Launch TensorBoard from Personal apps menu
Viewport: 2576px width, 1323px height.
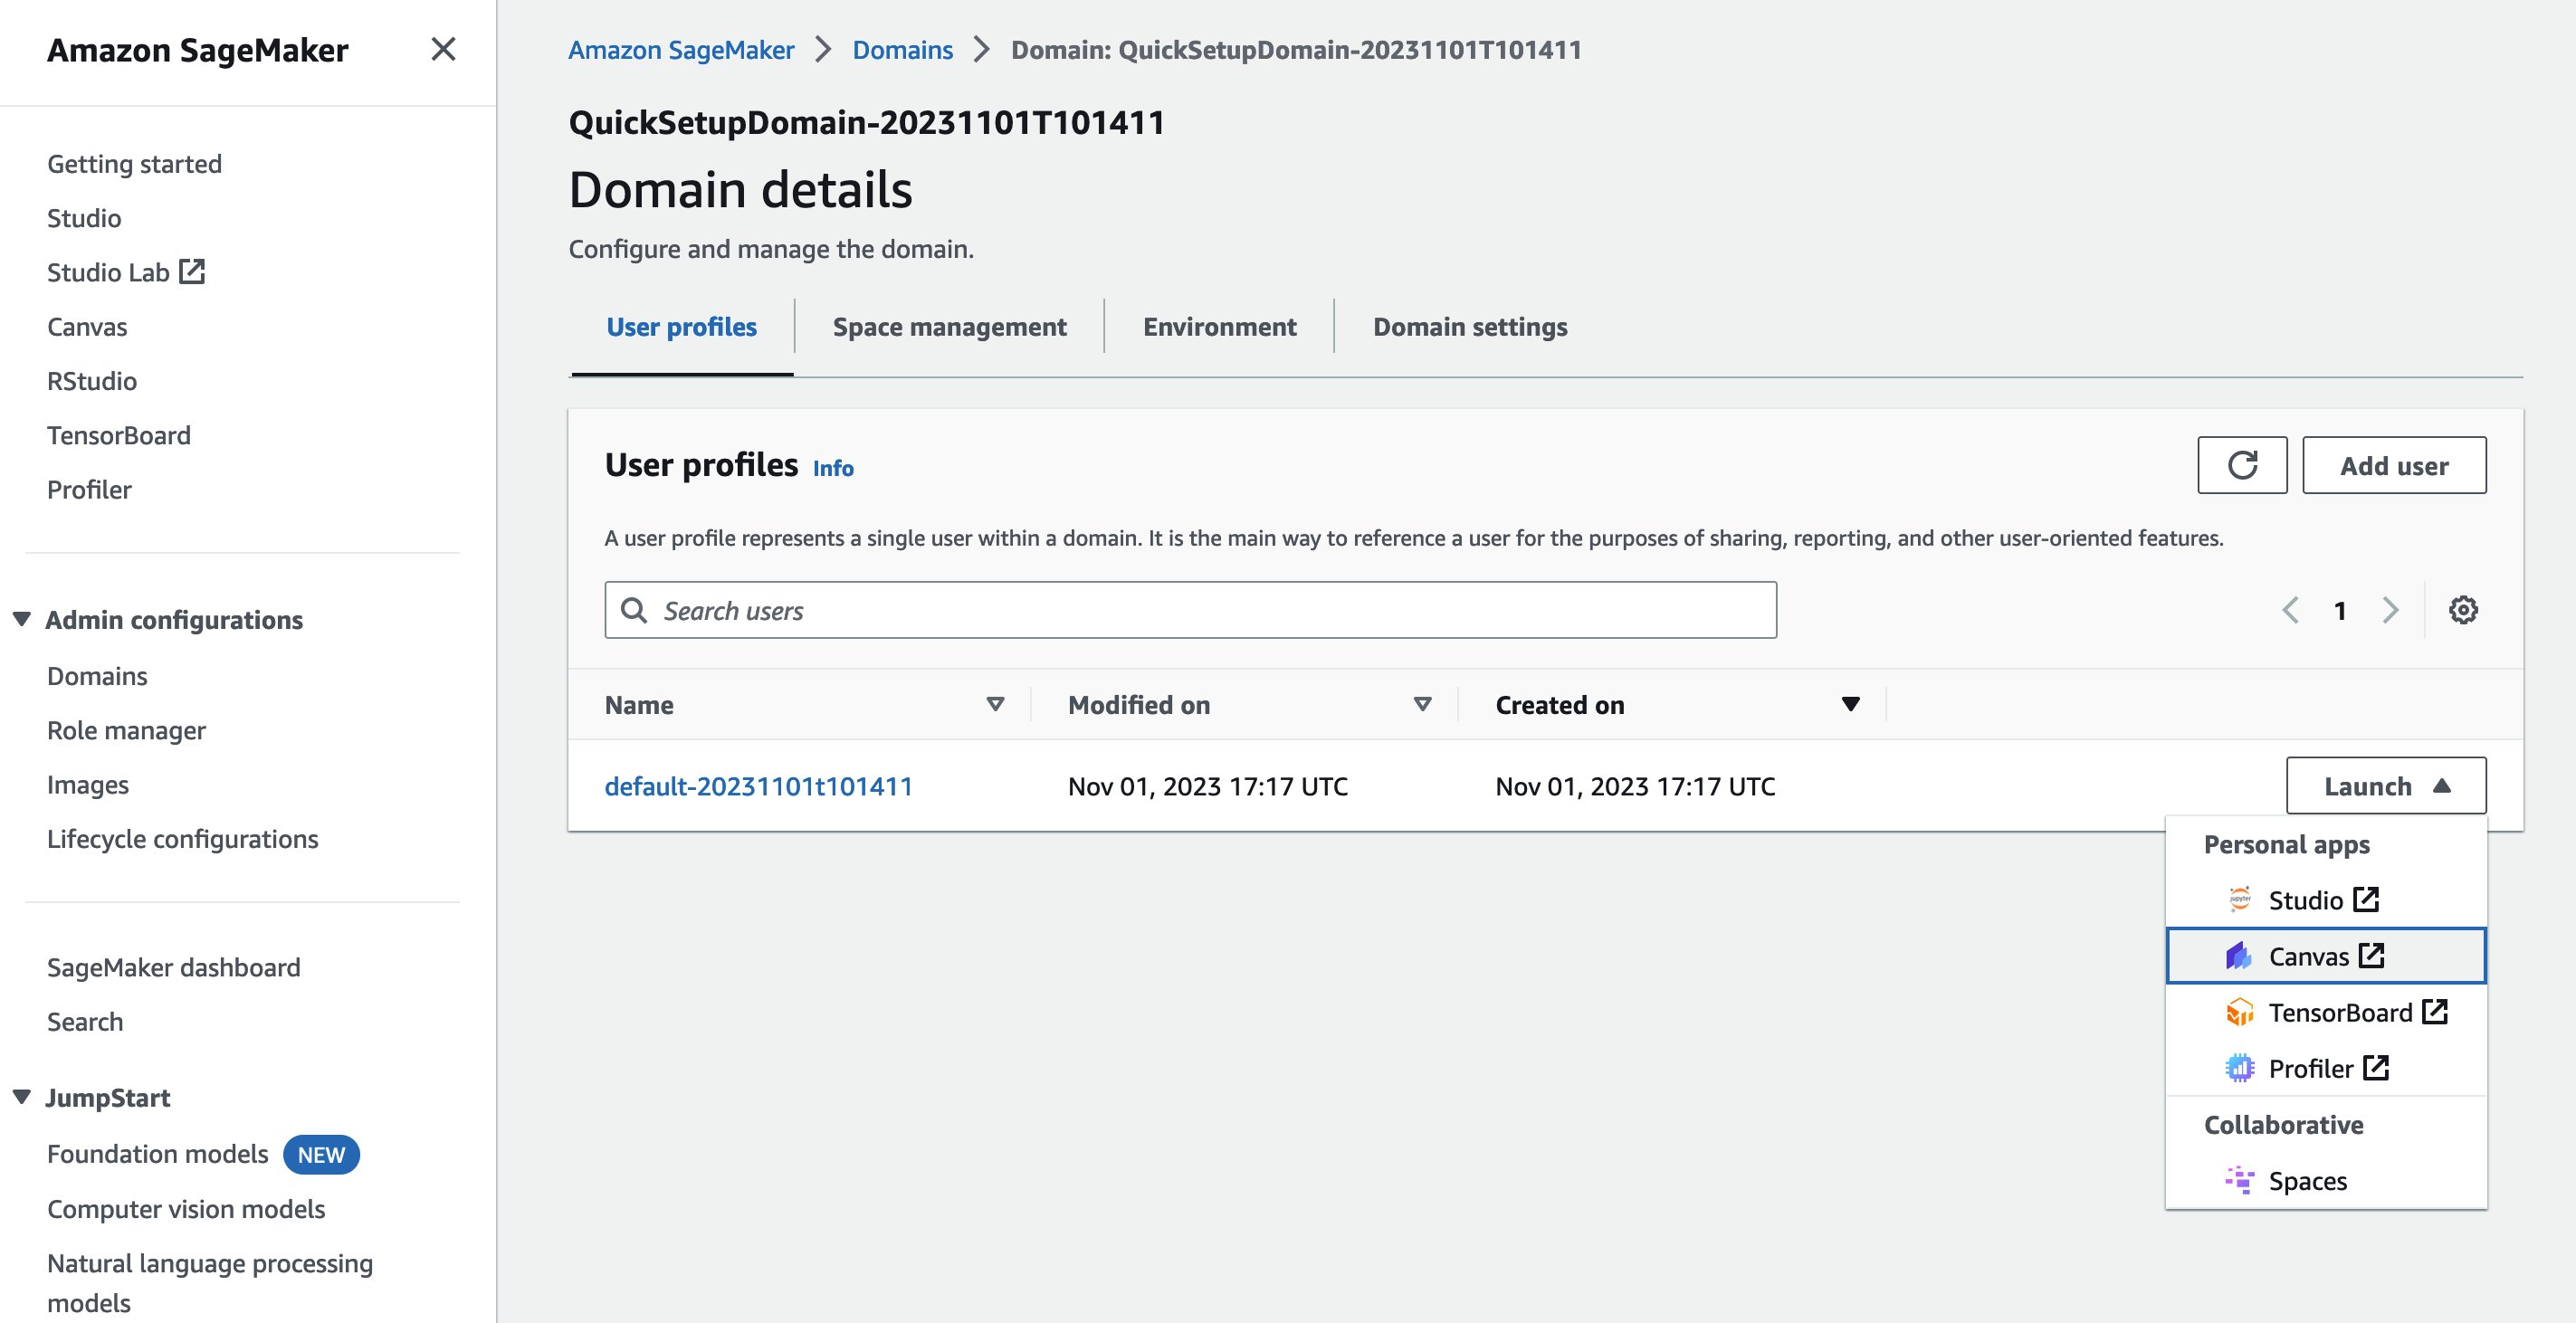tap(2326, 1012)
